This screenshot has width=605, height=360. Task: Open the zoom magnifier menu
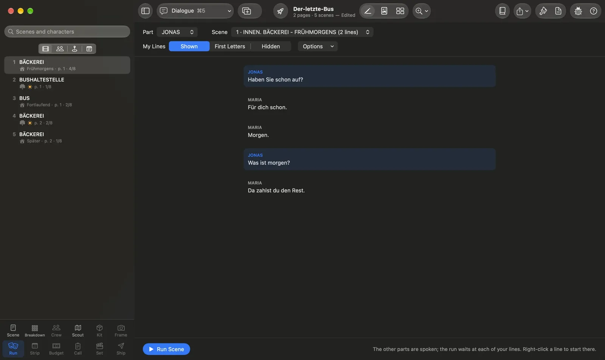pos(422,11)
